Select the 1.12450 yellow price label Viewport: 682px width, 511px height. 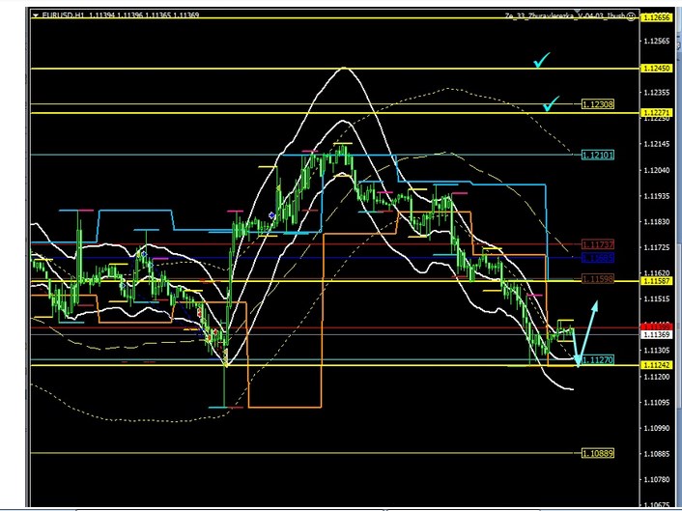[657, 69]
